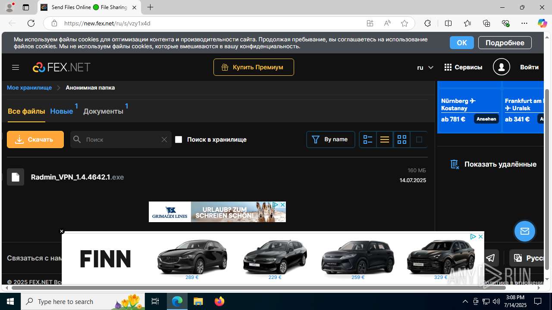This screenshot has height=310, width=552.
Task: Click the Скачать download button
Action: coord(35,139)
